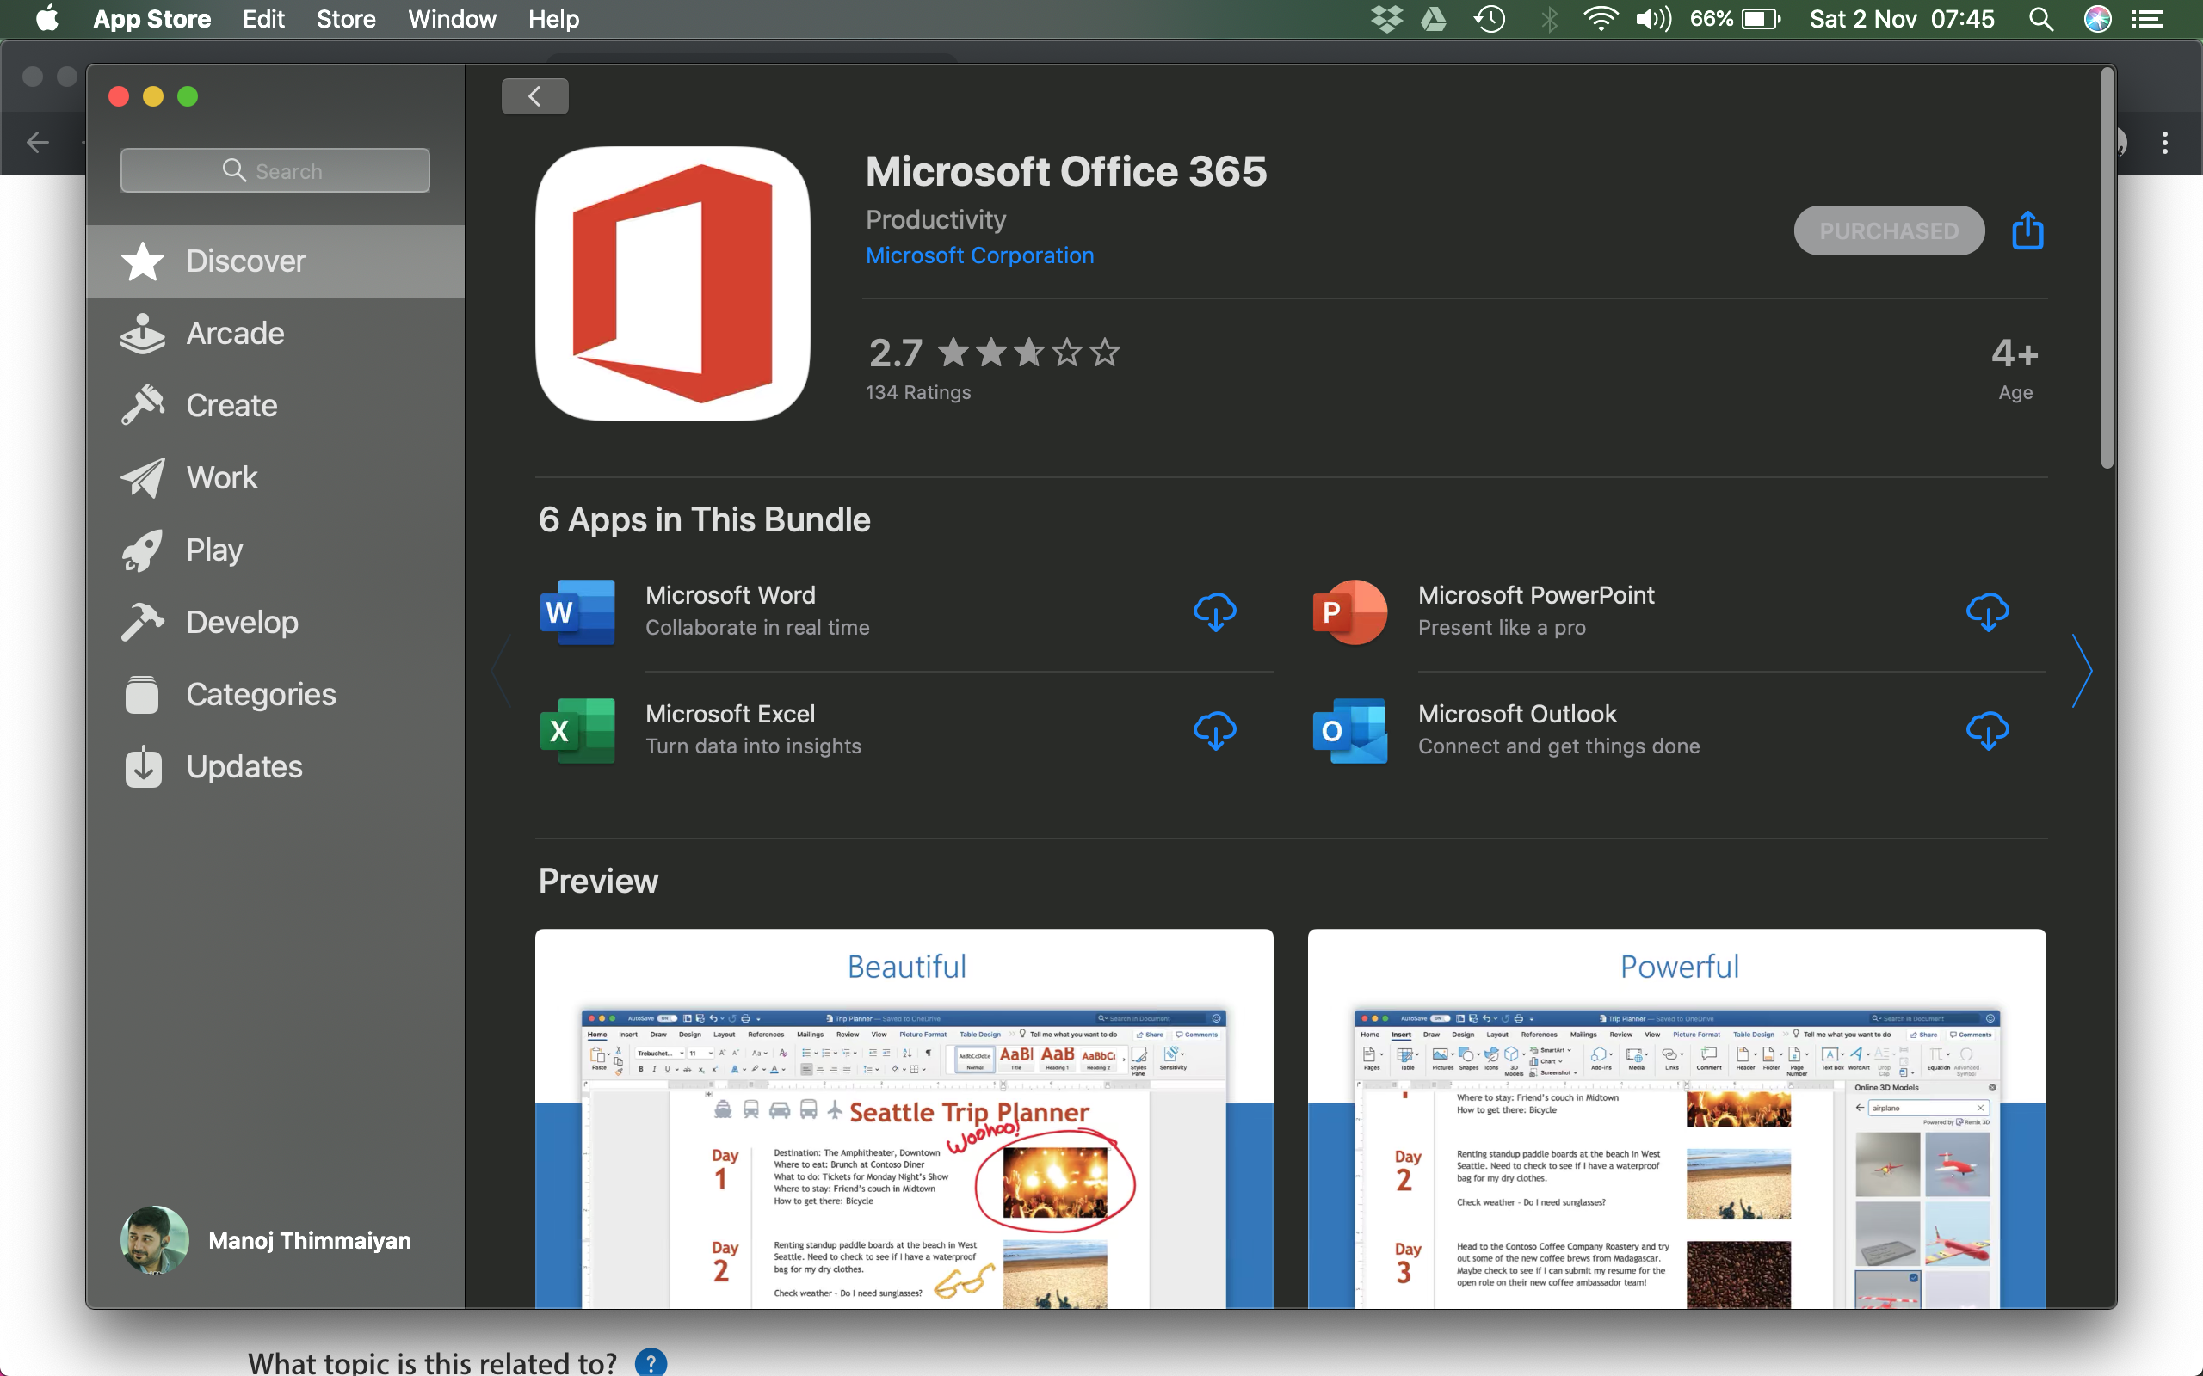2203x1376 pixels.
Task: Go back using the chevron button
Action: pyautogui.click(x=534, y=96)
